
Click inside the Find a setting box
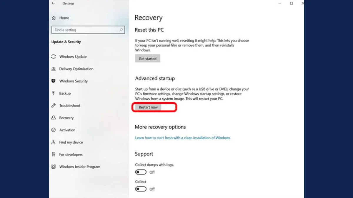point(85,30)
